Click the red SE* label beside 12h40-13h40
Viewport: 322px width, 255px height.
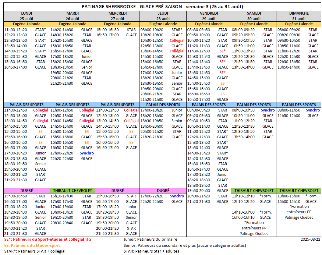pos(223,62)
